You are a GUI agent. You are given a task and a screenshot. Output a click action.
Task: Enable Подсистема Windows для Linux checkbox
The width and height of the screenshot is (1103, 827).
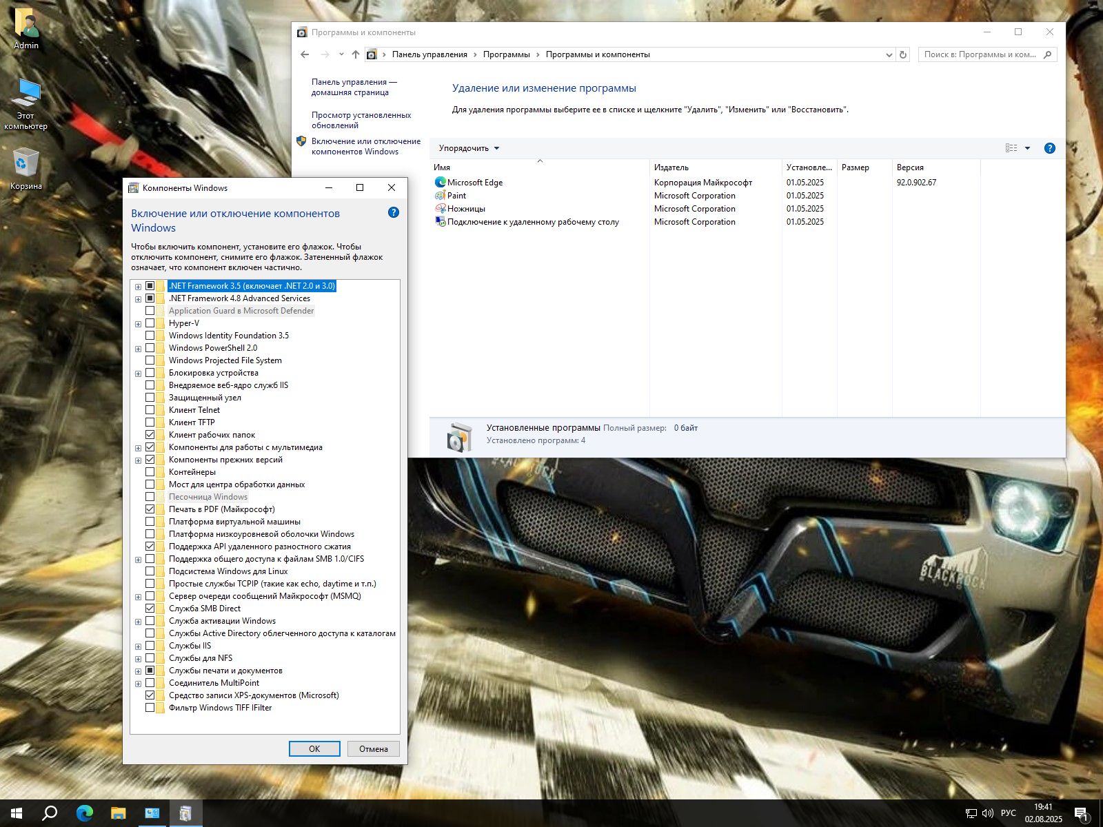(150, 571)
